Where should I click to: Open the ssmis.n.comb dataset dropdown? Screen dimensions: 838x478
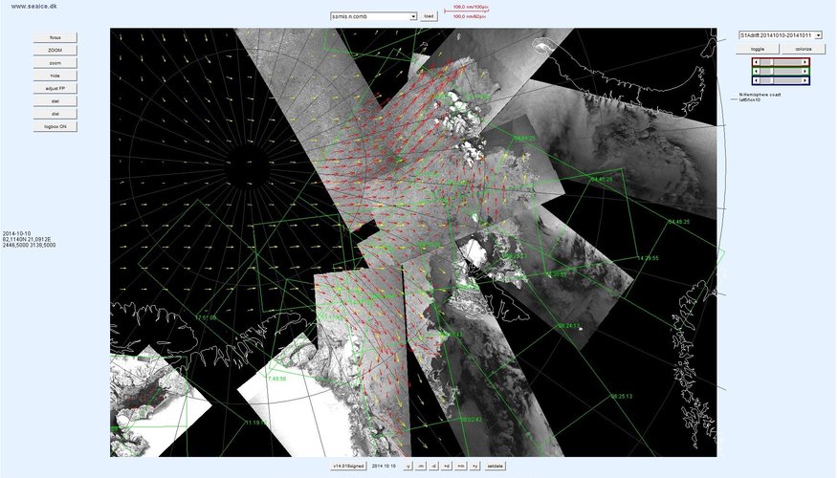pyautogui.click(x=373, y=16)
